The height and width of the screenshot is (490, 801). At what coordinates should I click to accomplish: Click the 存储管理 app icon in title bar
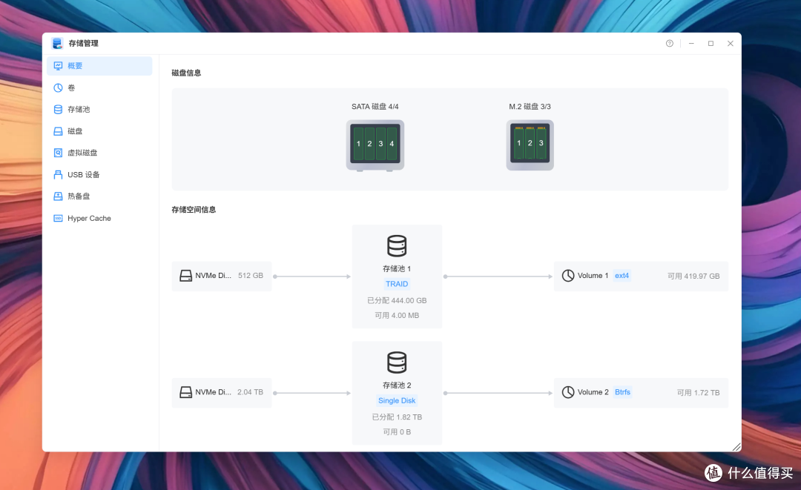pos(57,44)
